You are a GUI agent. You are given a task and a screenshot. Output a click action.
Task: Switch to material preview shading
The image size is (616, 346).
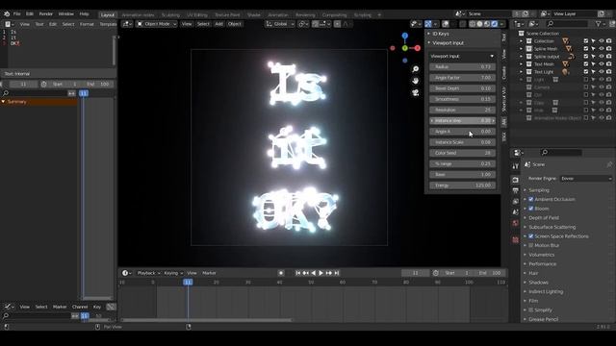pyautogui.click(x=487, y=24)
